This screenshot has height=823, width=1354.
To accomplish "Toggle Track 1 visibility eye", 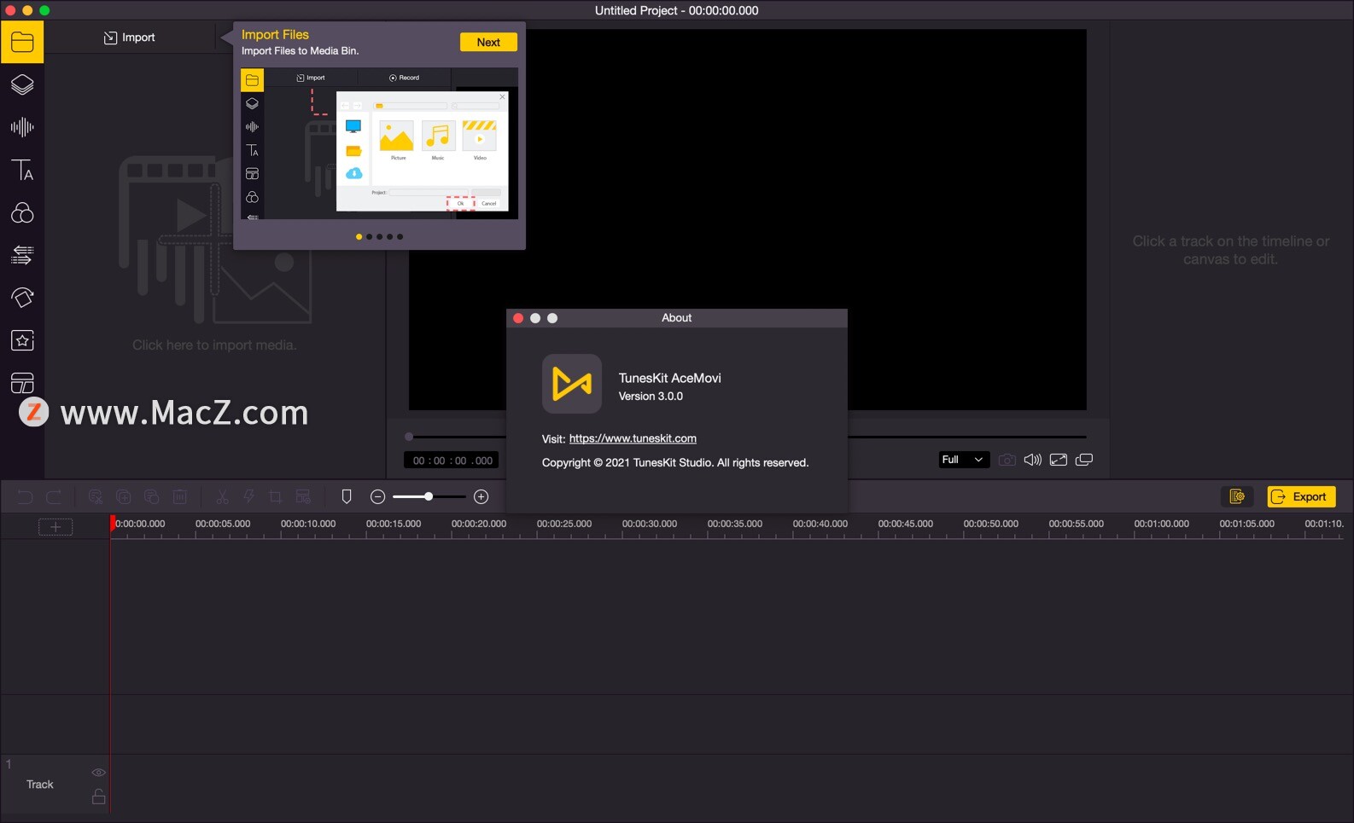I will tap(99, 773).
